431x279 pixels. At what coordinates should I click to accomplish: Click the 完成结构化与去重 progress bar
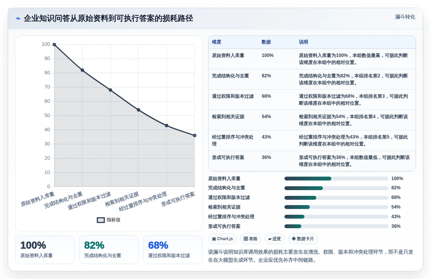[x=336, y=188]
